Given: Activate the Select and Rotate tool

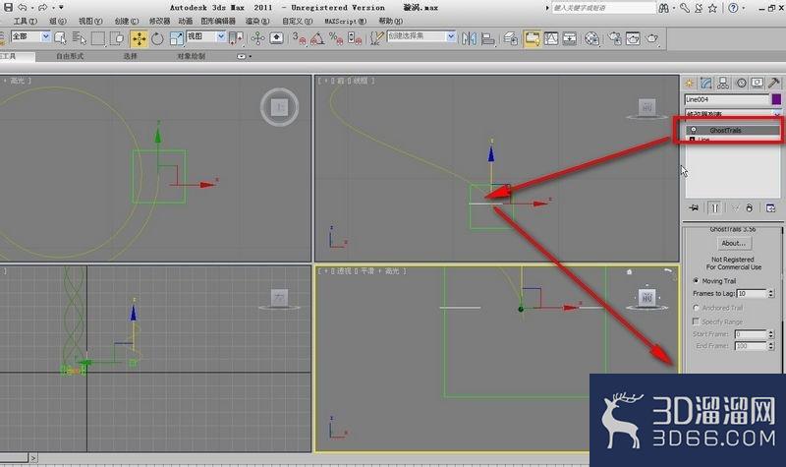Looking at the screenshot, I should tap(157, 38).
